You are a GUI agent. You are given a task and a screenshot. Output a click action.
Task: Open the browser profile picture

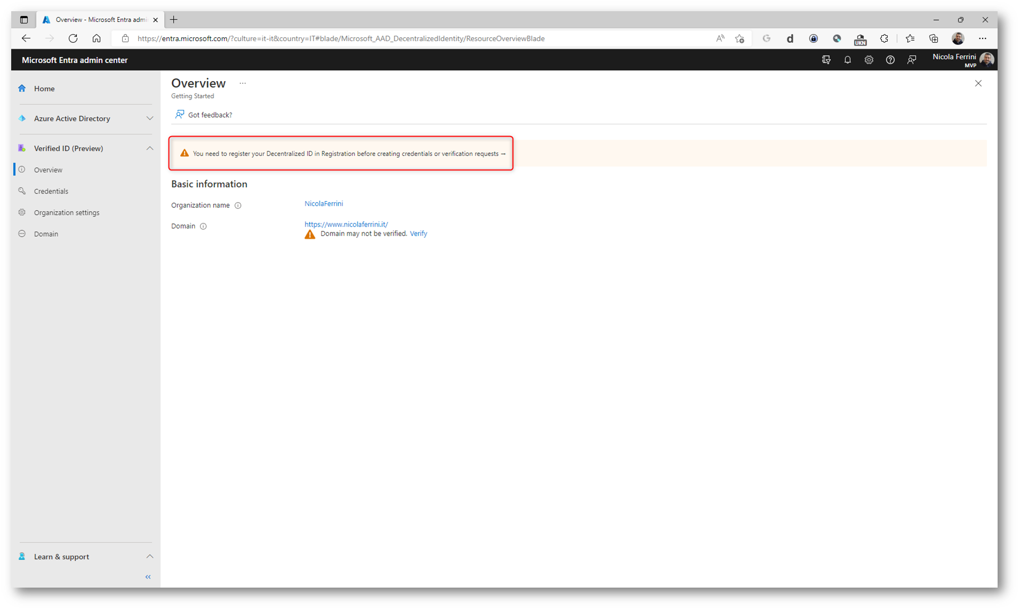coord(958,38)
